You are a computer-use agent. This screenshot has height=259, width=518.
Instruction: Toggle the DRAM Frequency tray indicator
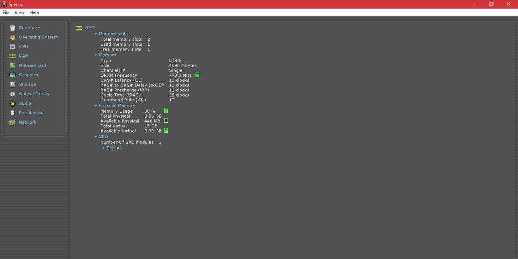click(x=197, y=75)
